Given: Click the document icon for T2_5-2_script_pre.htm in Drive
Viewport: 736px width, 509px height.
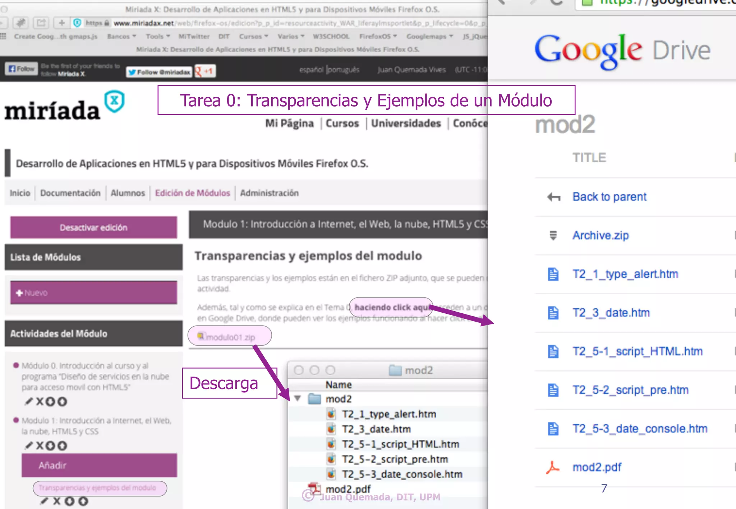Looking at the screenshot, I should tap(553, 390).
